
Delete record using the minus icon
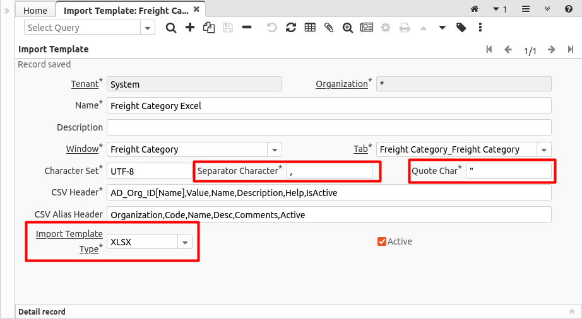click(247, 28)
